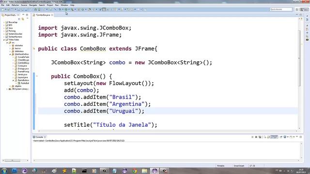Viewport: 310px width, 174px height.
Task: Minimize the Project Explorer view
Action: point(23,15)
